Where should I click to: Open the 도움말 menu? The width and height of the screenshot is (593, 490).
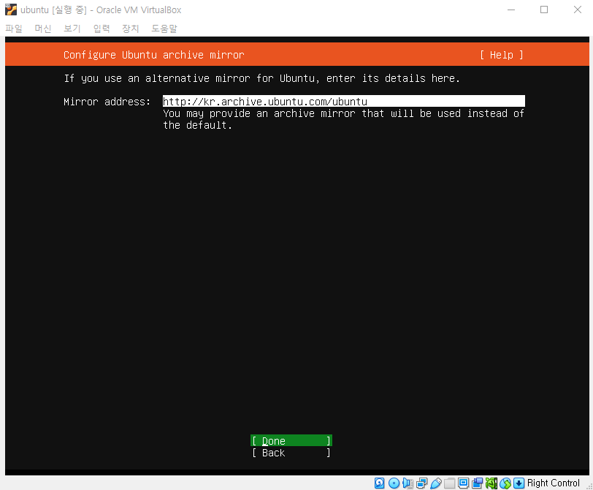164,29
